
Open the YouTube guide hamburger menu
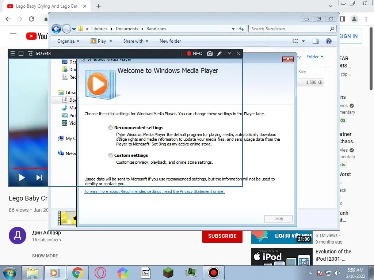point(13,36)
